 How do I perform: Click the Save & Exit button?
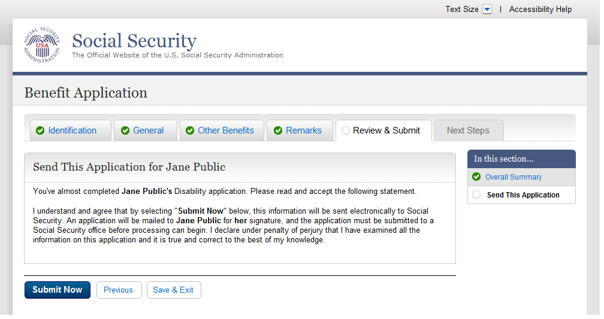pos(173,290)
